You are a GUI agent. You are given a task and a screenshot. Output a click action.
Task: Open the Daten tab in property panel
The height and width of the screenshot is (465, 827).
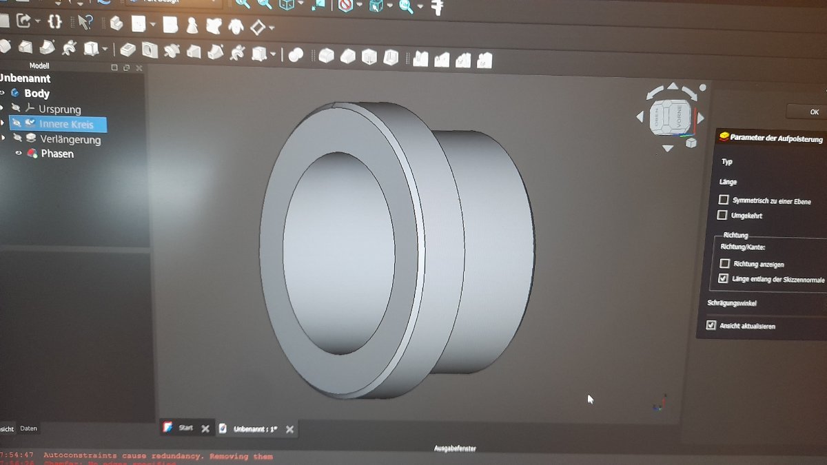click(28, 428)
